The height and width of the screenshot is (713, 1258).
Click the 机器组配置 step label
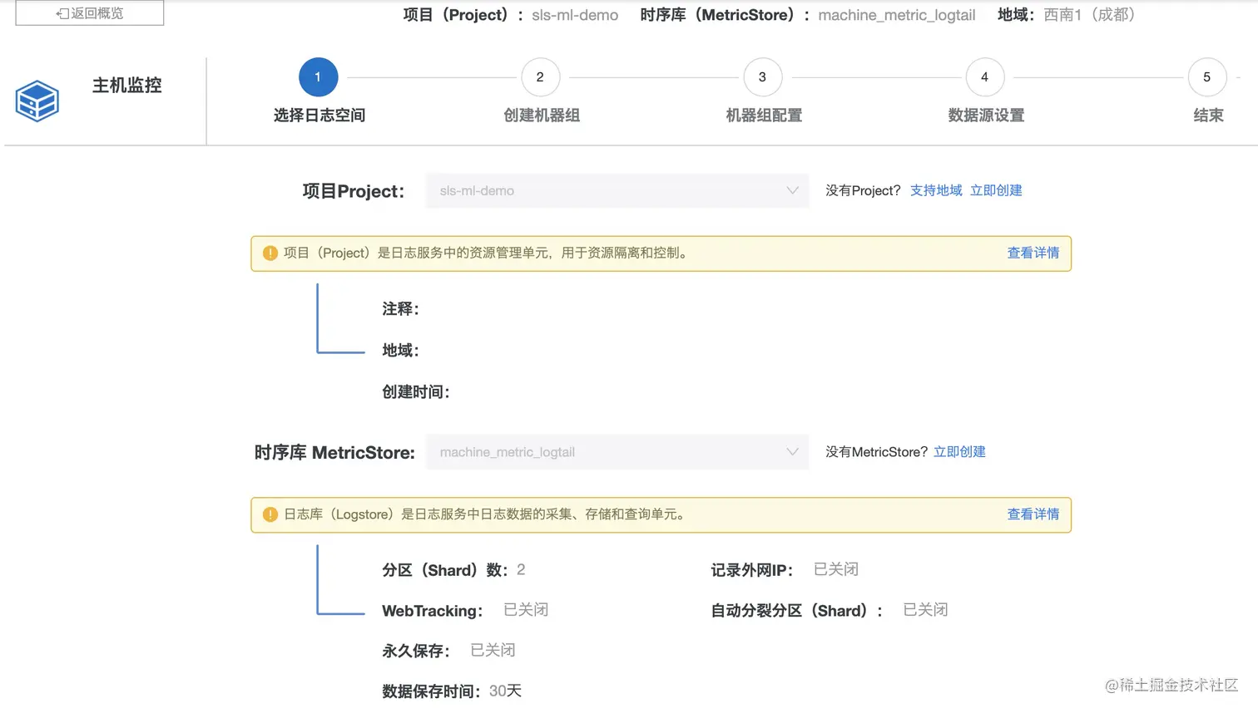pyautogui.click(x=764, y=116)
